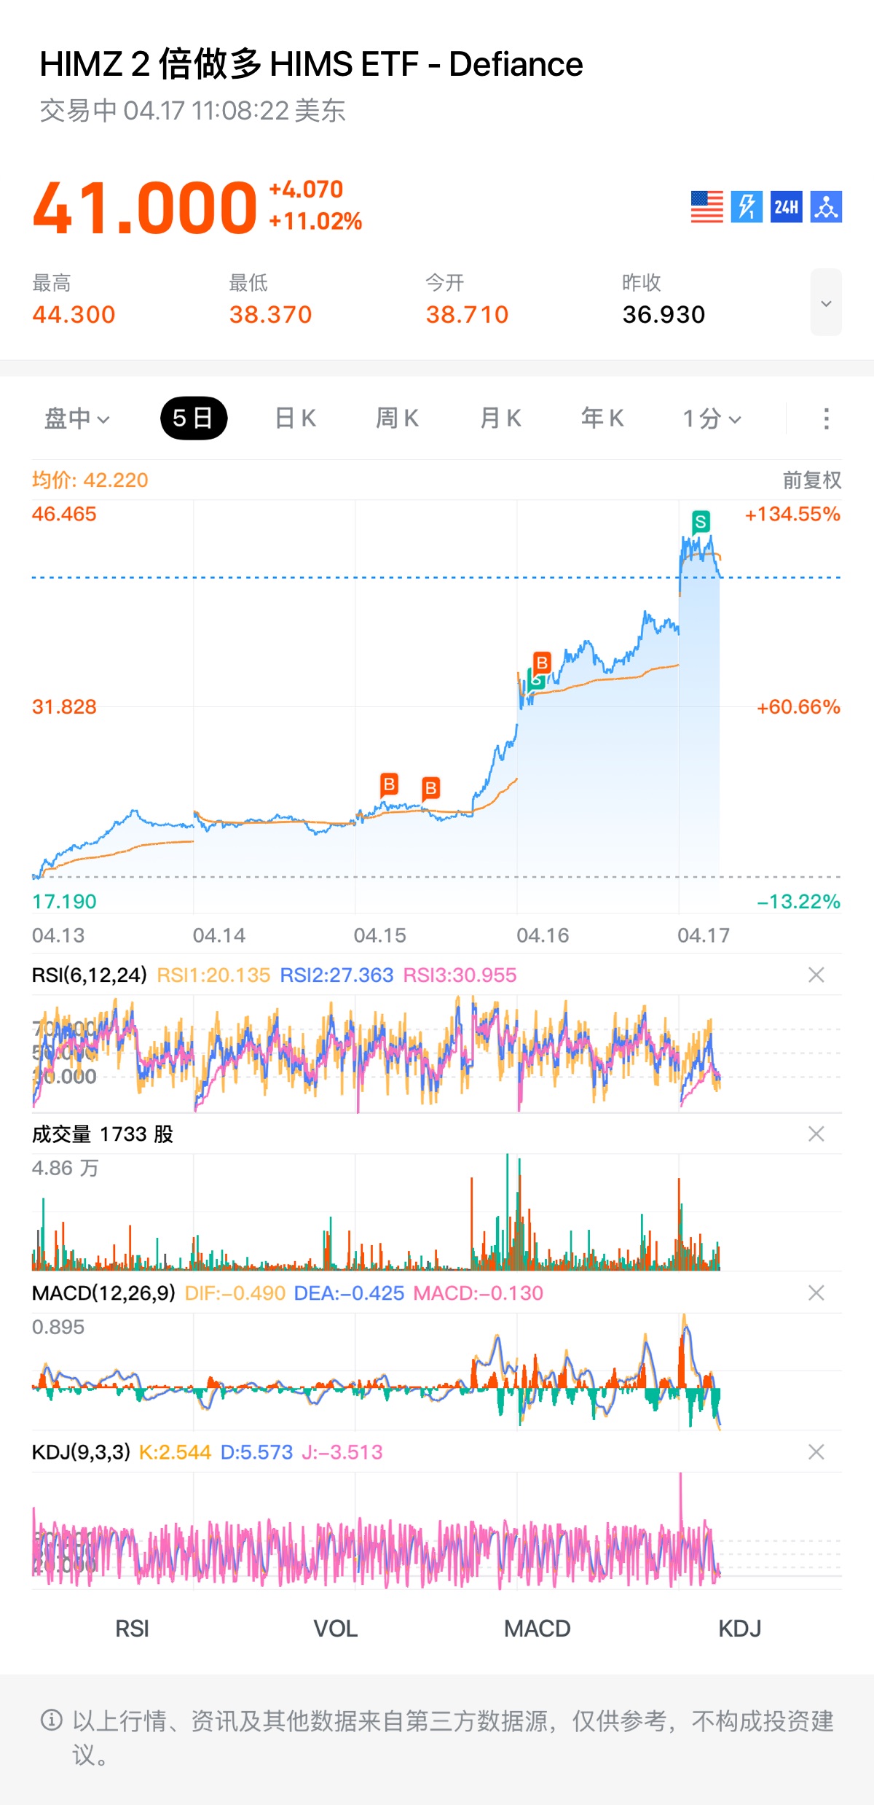
Task: Toggle the VOL indicator button
Action: [x=335, y=1629]
